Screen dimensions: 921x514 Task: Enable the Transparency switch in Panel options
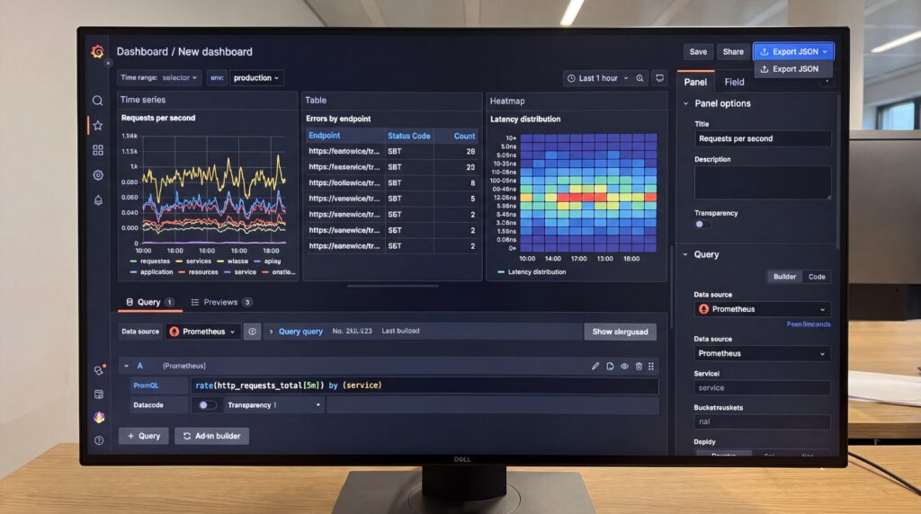pyautogui.click(x=702, y=224)
